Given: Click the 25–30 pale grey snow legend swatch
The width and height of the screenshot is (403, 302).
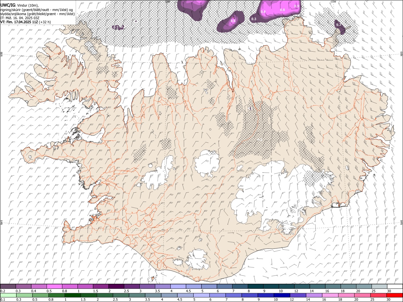Looking at the screenshot, I should pos(379,287).
